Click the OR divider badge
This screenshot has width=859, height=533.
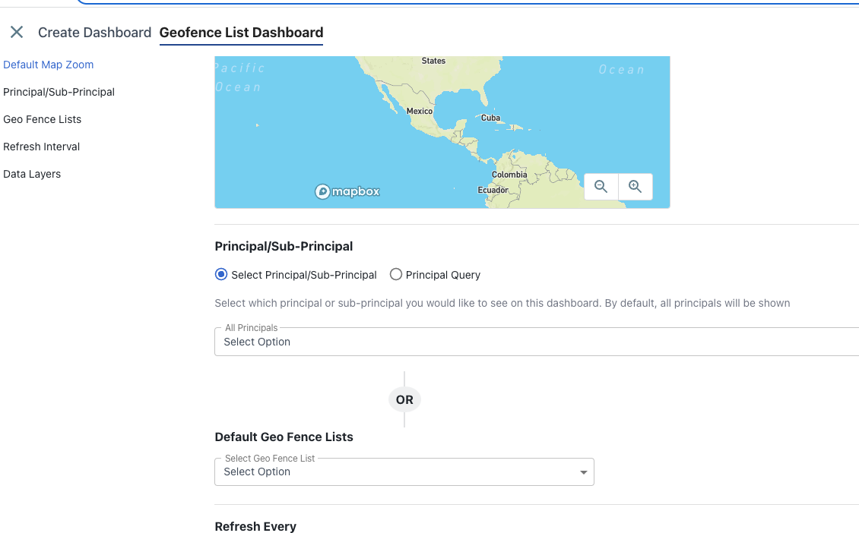pyautogui.click(x=404, y=399)
